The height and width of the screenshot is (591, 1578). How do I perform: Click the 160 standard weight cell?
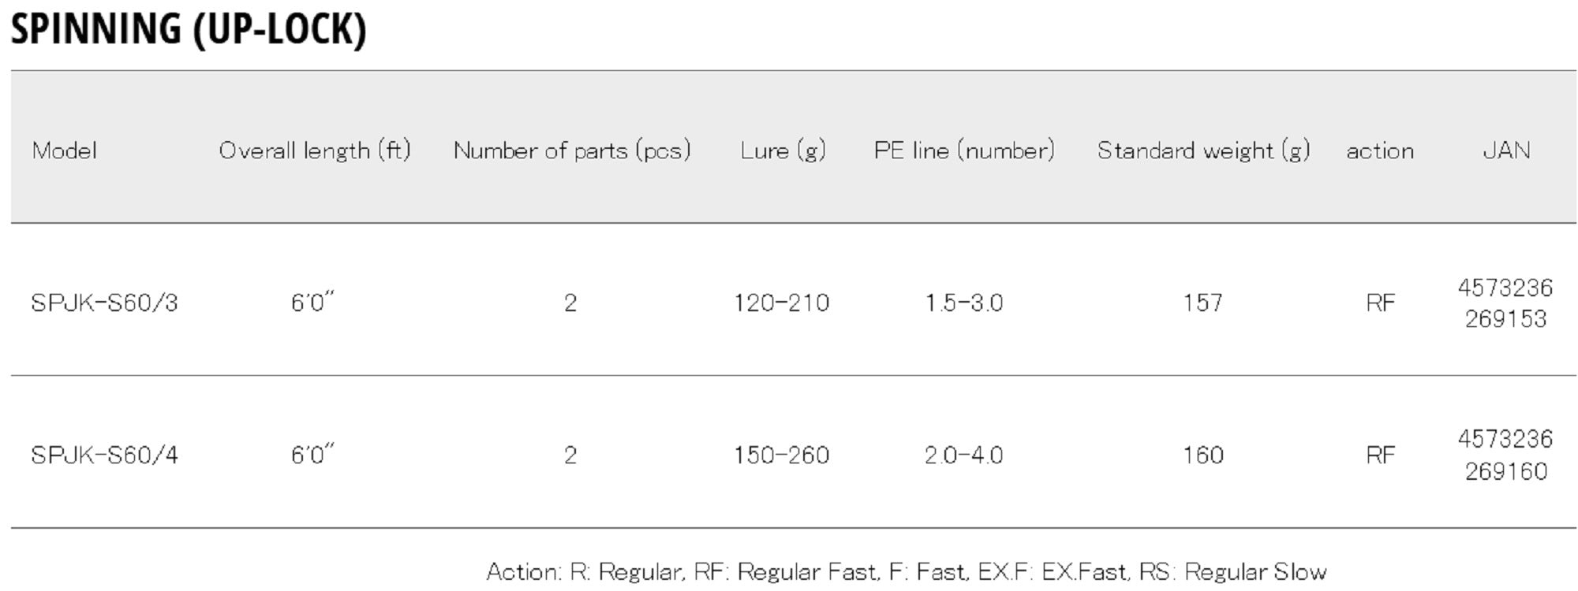(x=1202, y=455)
